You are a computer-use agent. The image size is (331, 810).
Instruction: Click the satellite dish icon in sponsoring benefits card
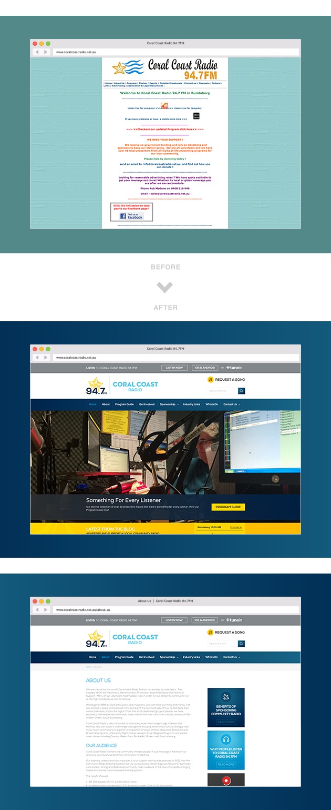[226, 697]
